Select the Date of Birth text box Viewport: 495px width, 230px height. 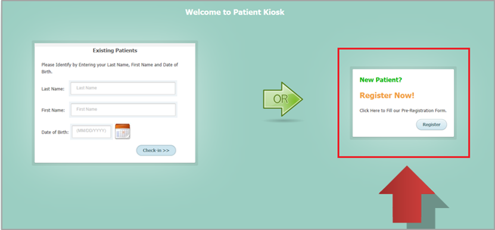pos(92,132)
